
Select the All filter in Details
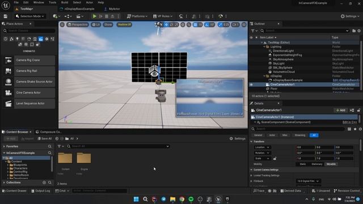coord(314,135)
